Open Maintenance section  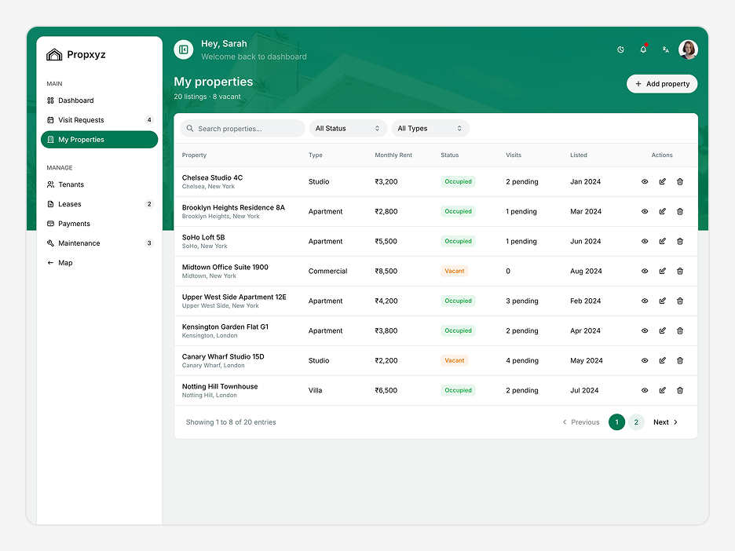[100, 243]
